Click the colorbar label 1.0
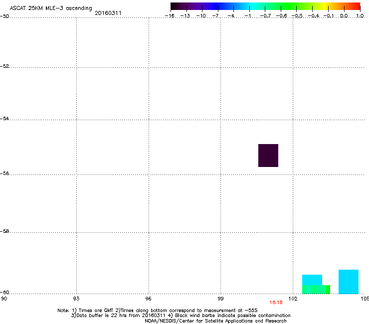 [360, 16]
